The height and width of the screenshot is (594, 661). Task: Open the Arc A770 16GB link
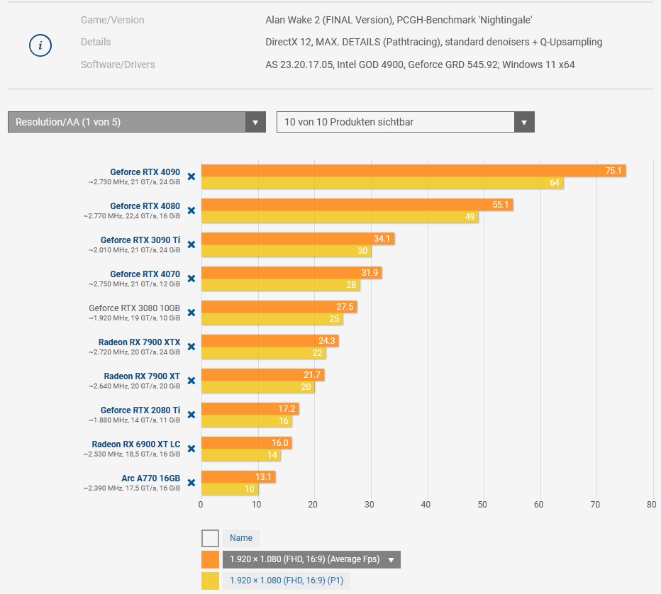point(151,478)
